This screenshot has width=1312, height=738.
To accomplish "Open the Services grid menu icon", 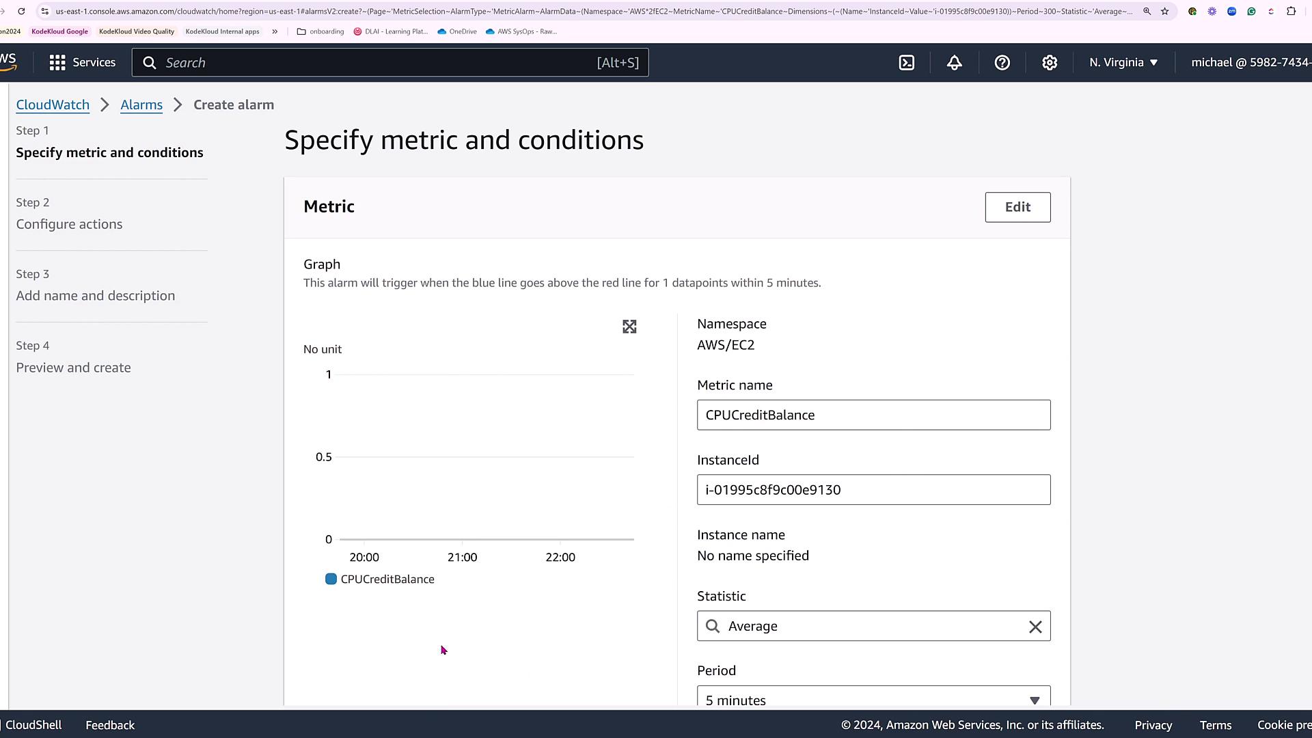I will (x=57, y=63).
